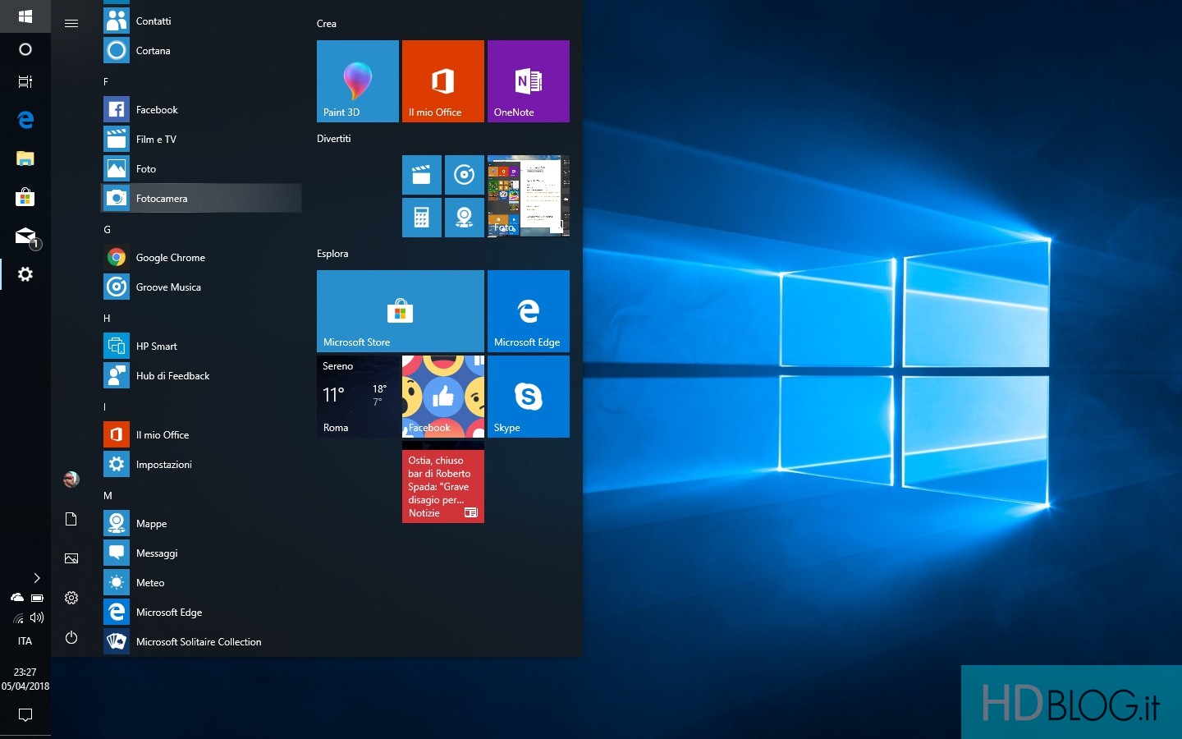The image size is (1182, 739).
Task: Open the Meteo app
Action: [201, 583]
